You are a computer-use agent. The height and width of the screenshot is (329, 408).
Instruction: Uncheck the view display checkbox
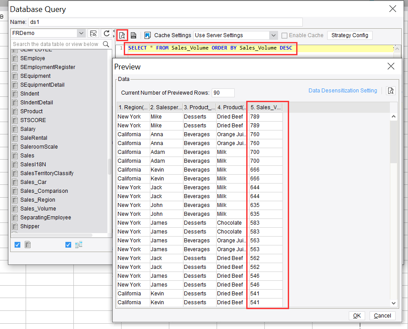tap(68, 245)
